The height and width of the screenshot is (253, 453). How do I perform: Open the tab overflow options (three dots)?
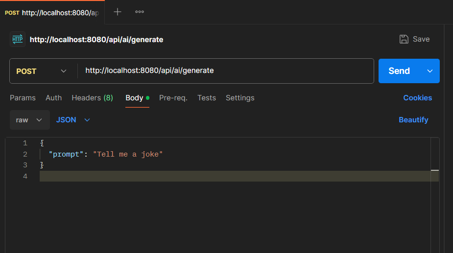pos(140,12)
